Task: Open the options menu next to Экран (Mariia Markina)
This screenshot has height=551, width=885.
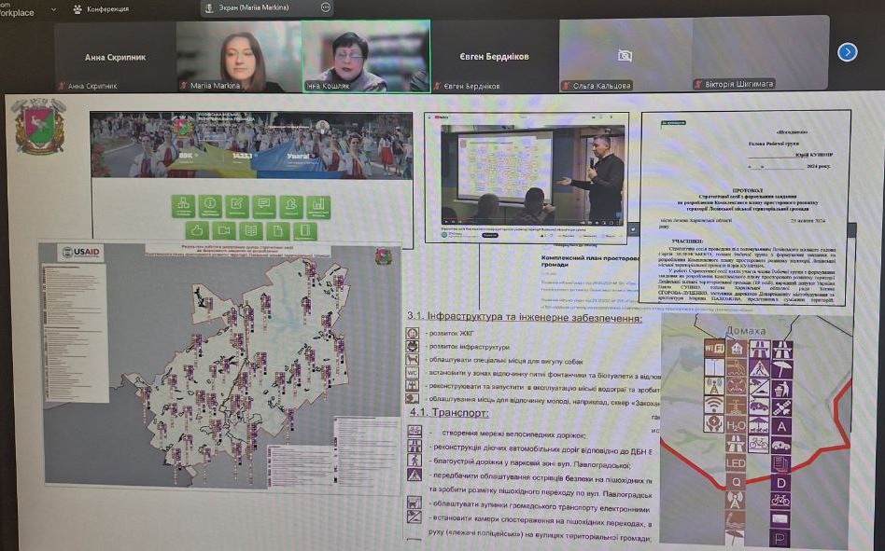Action: 325,7
